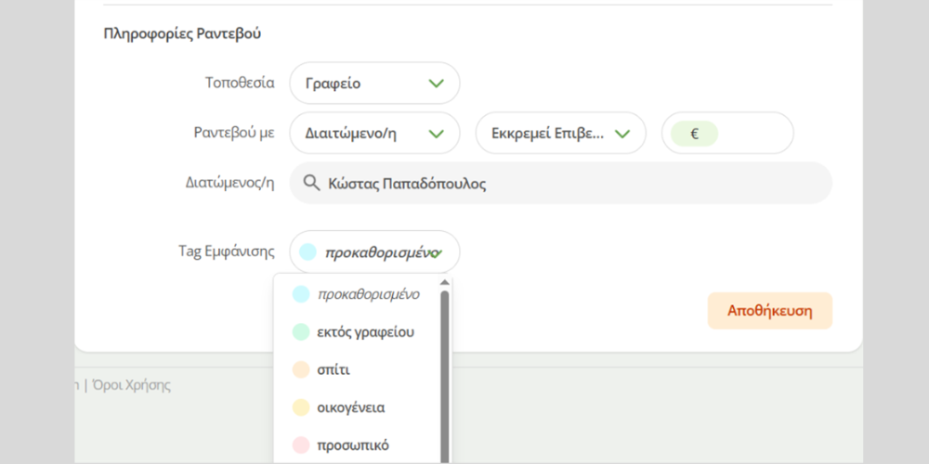Open the Τοποθεσία location dropdown

tap(374, 84)
